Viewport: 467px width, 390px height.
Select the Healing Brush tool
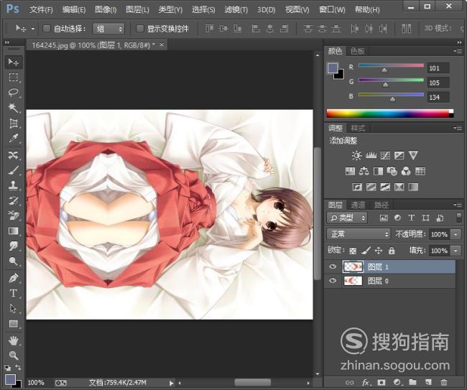(x=13, y=155)
